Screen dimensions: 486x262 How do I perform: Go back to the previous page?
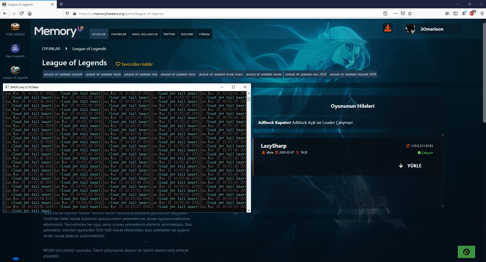(5, 13)
